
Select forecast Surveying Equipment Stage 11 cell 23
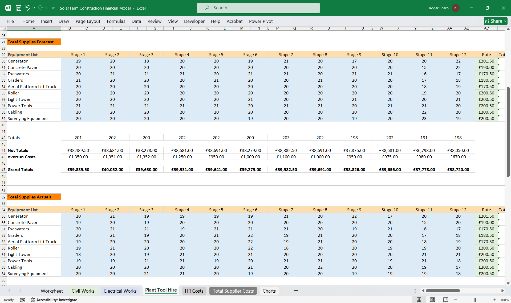[x=424, y=118]
